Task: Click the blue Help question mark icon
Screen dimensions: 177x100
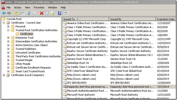Action: pyautogui.click(x=60, y=13)
